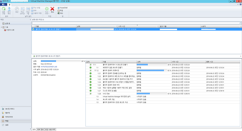
Task: Collapse step 1 in the steps tree
Action: point(94,65)
